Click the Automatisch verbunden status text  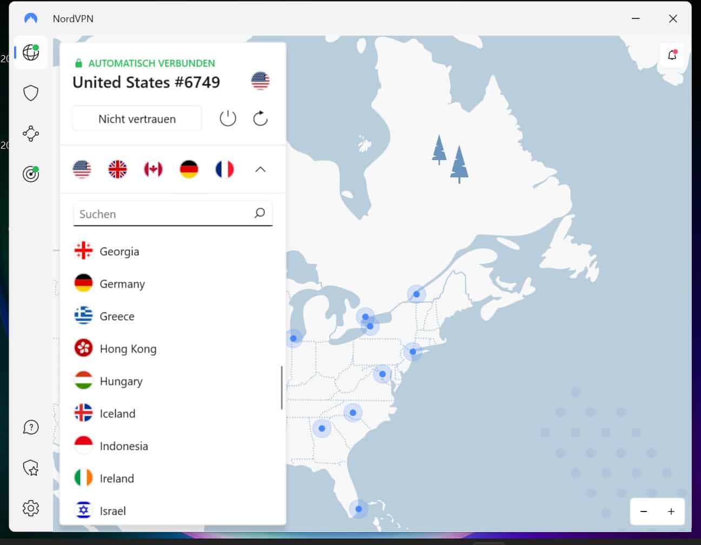tap(151, 63)
